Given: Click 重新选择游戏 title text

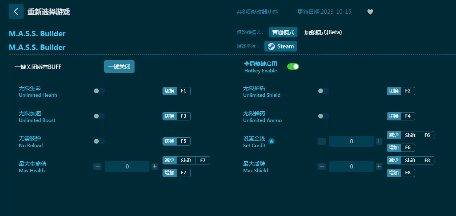Looking at the screenshot, I should [48, 12].
